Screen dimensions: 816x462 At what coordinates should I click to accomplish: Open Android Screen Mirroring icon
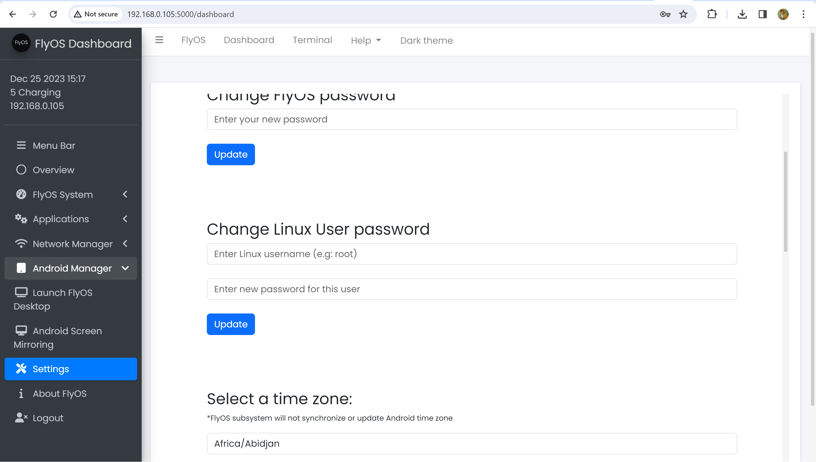tap(21, 330)
